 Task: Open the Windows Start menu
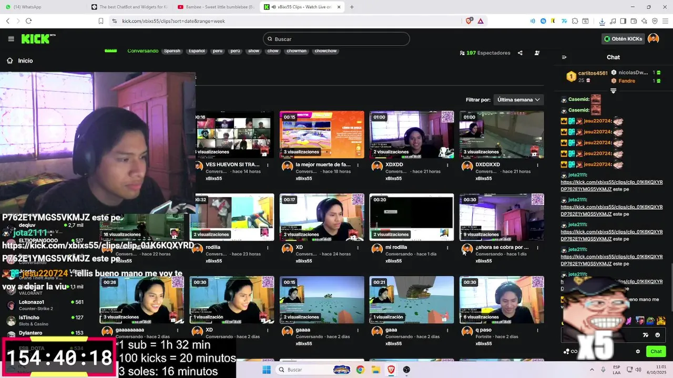(x=267, y=370)
